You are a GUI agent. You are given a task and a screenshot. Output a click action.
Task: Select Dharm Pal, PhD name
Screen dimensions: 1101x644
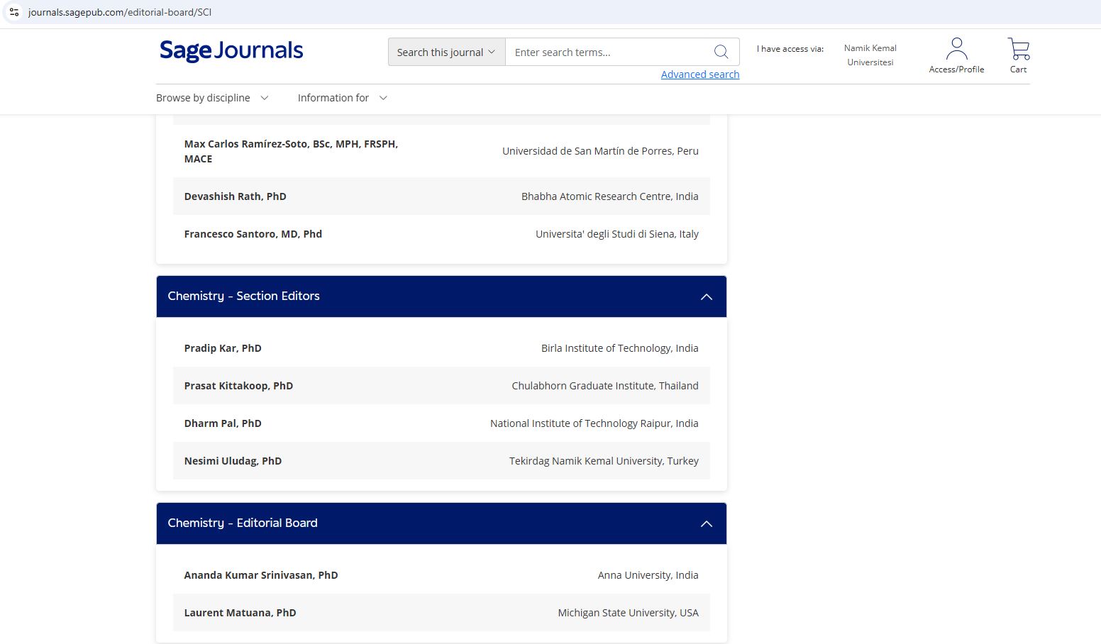coord(223,423)
